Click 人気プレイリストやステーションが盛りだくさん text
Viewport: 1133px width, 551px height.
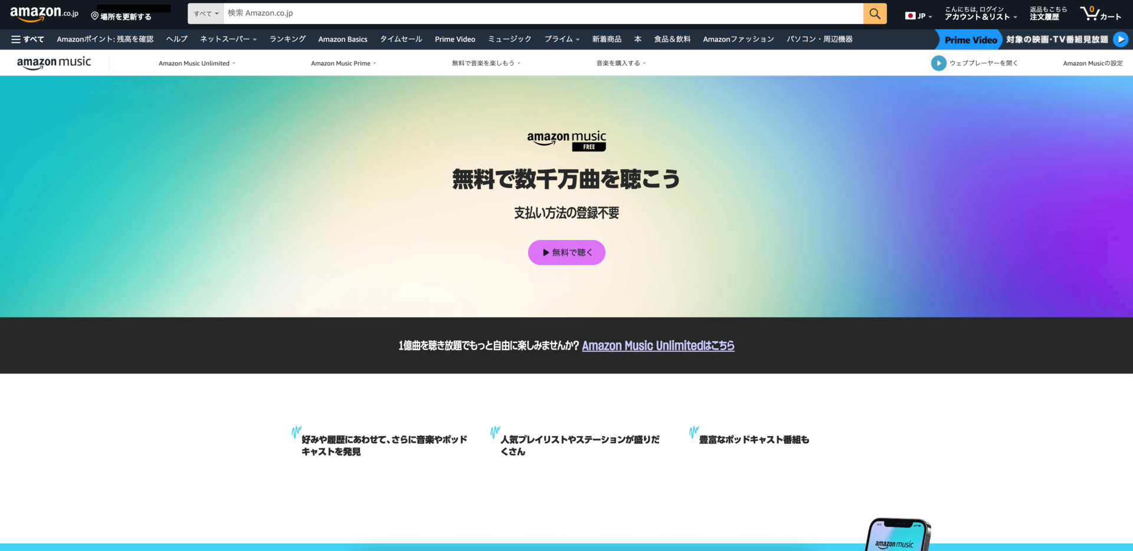click(x=580, y=446)
